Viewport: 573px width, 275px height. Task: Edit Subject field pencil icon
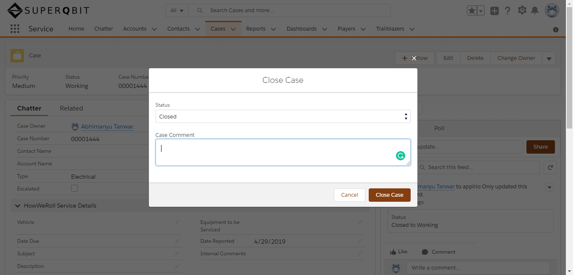coord(177,254)
